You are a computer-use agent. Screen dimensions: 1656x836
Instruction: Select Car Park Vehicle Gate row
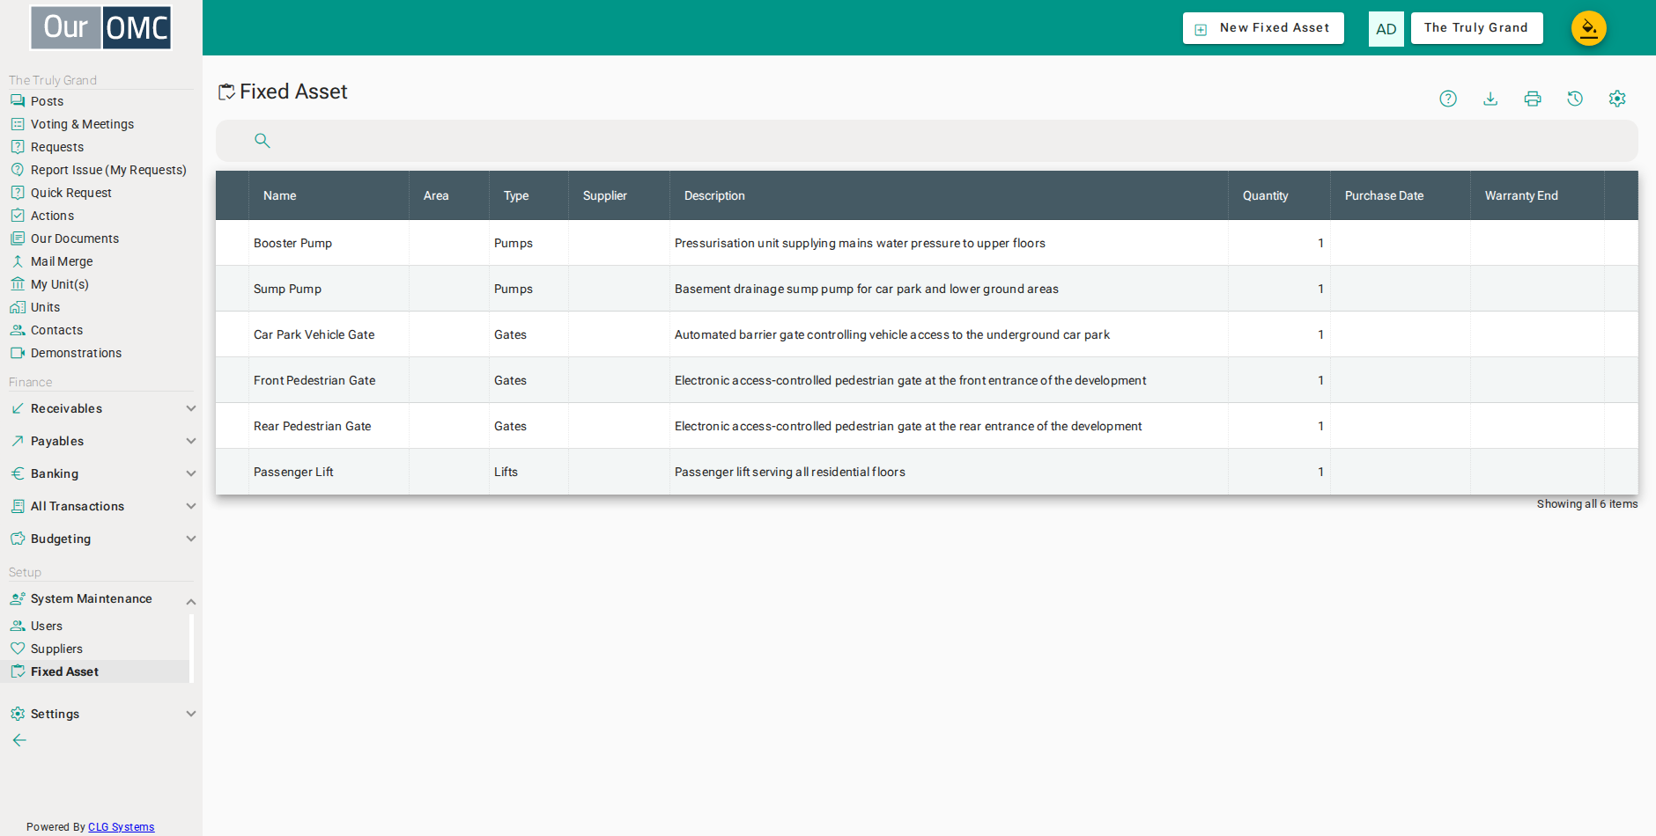pyautogui.click(x=927, y=334)
